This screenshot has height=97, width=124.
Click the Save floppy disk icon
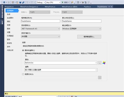pos(20,2)
